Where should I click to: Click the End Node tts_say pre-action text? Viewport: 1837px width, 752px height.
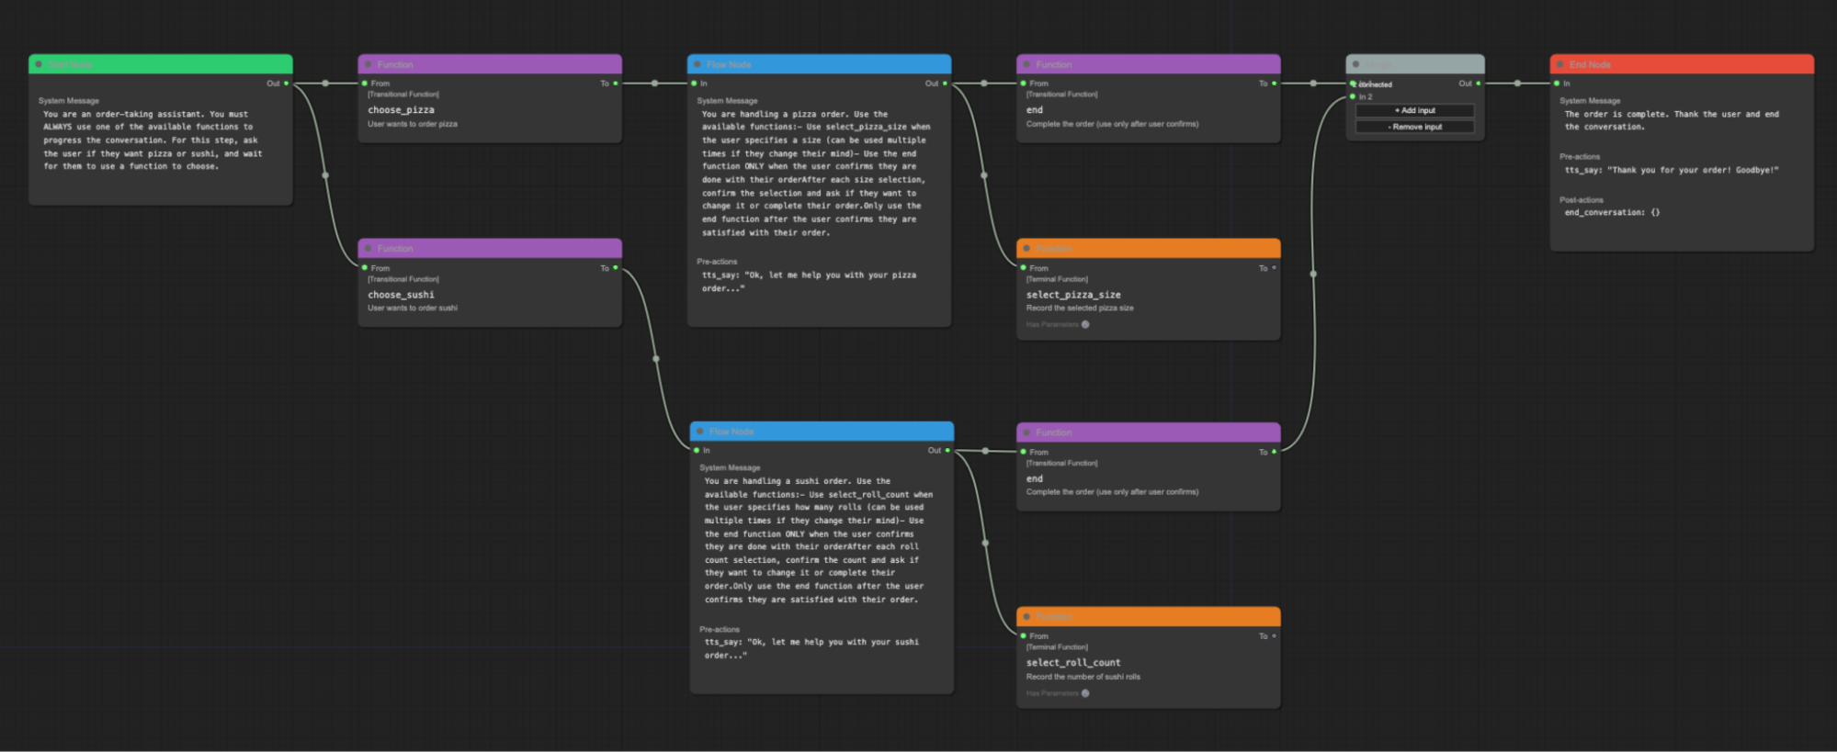(x=1672, y=170)
